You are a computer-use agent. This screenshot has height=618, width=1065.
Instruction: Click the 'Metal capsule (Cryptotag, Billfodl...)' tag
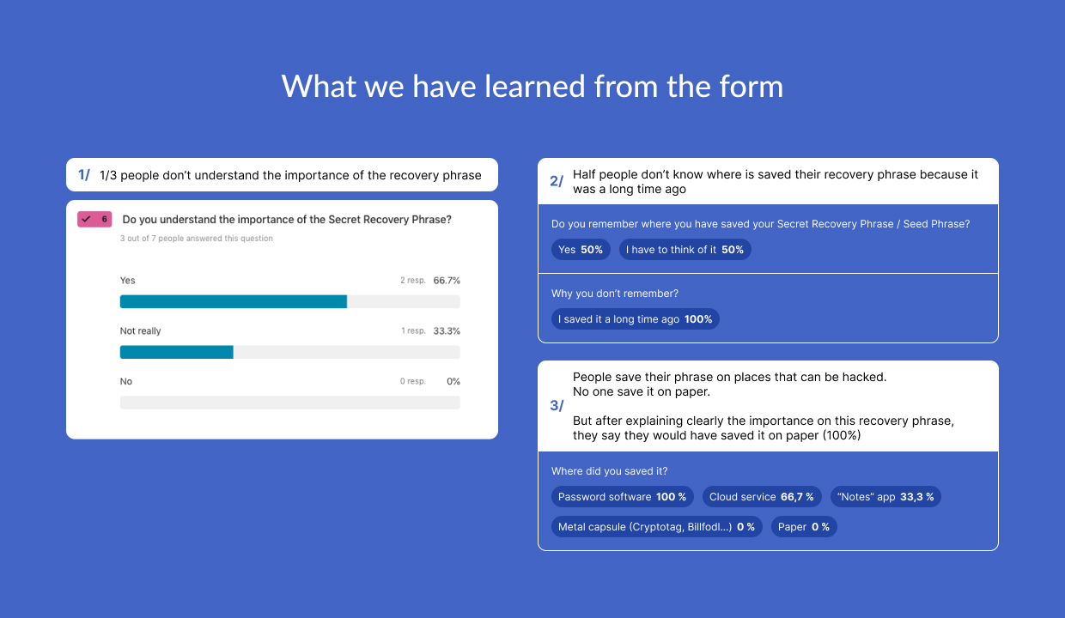(x=656, y=527)
